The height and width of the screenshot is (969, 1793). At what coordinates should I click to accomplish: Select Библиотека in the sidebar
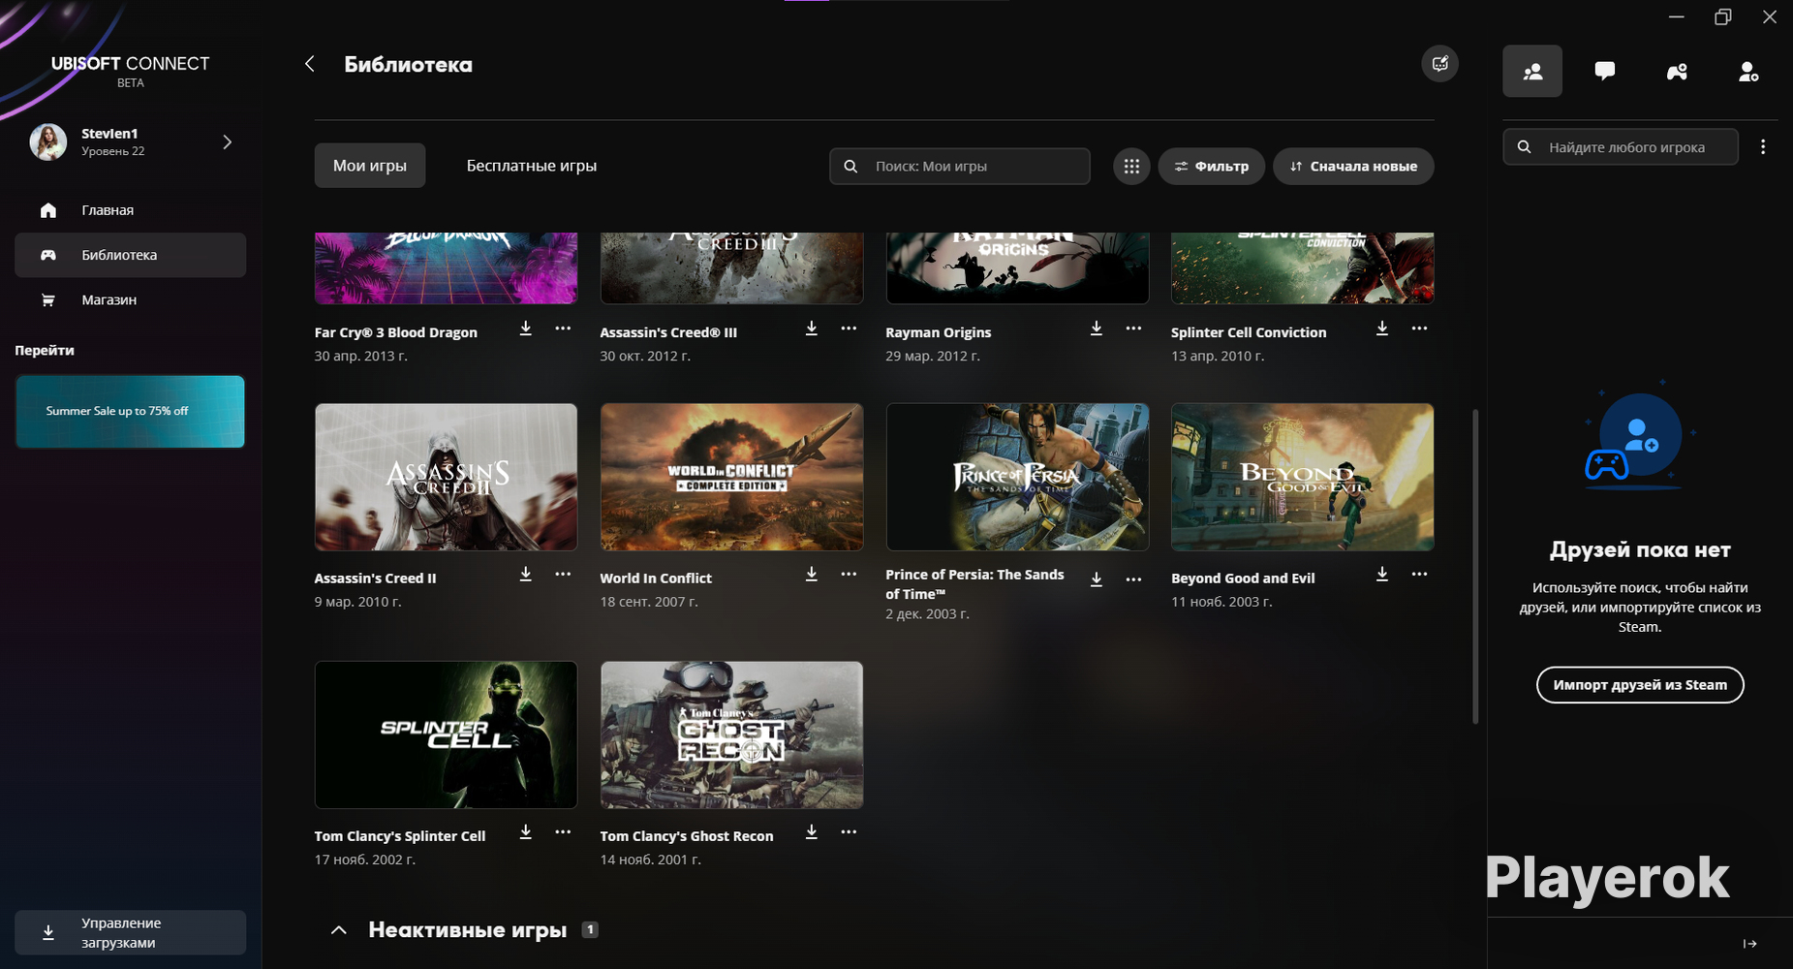point(130,255)
